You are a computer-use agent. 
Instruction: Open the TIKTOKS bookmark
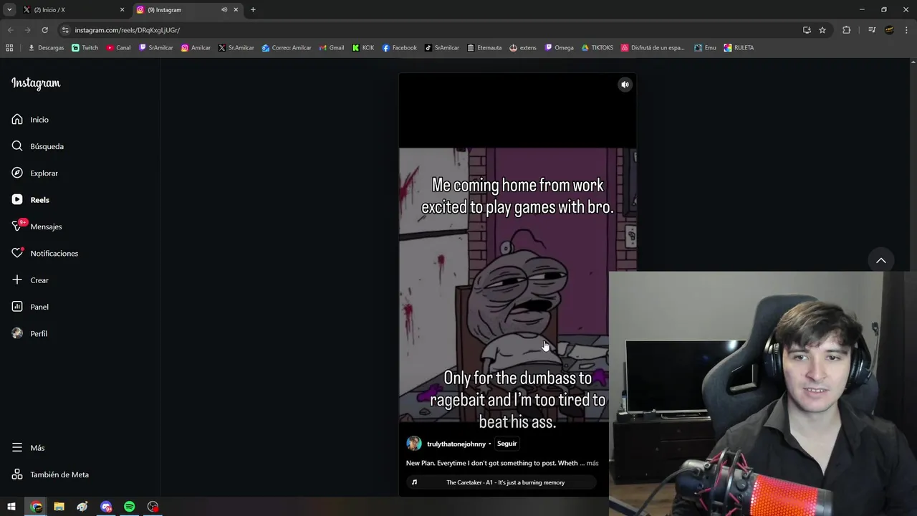click(597, 48)
